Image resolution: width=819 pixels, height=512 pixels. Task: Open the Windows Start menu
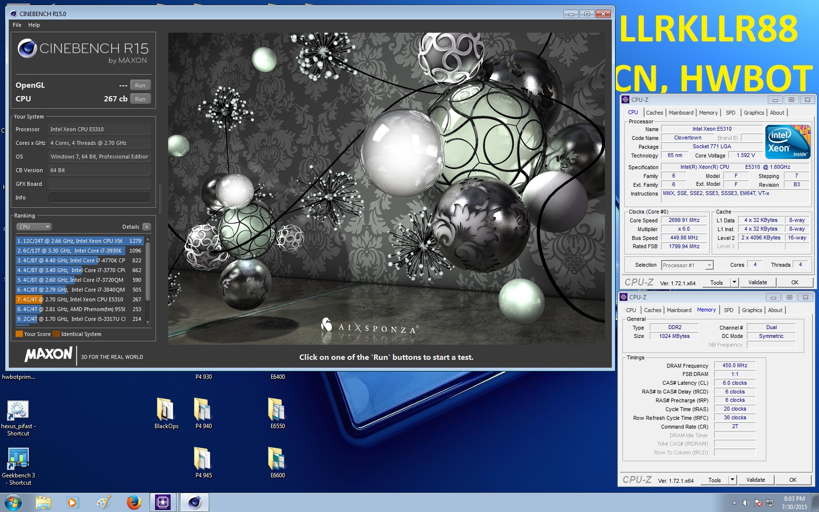[x=13, y=502]
